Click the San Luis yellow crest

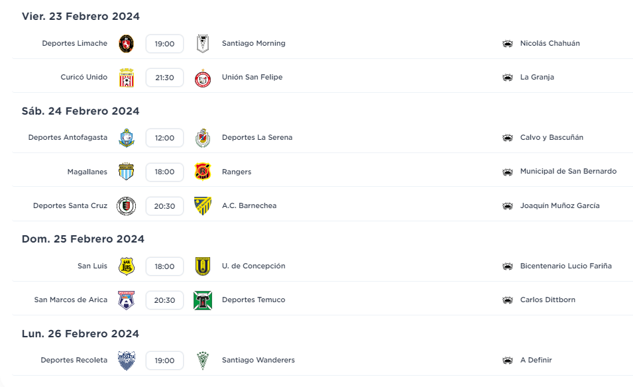[x=127, y=266]
